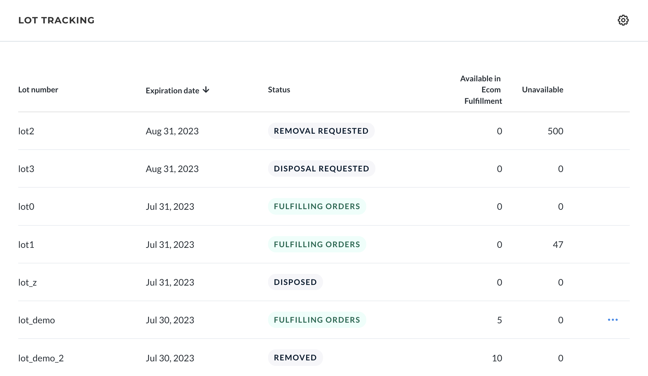Sort the table by Status column header
648x376 pixels.
click(278, 90)
